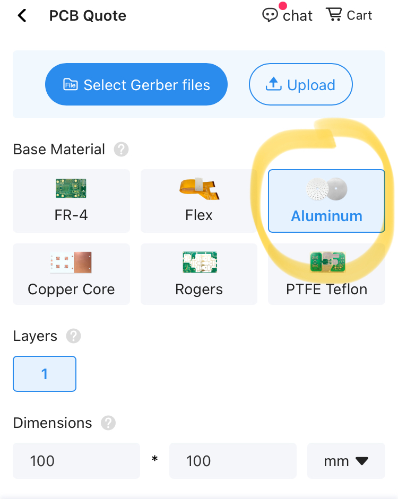Screen dimensions: 398x500
Task: Click the second dimension input field
Action: point(232,461)
